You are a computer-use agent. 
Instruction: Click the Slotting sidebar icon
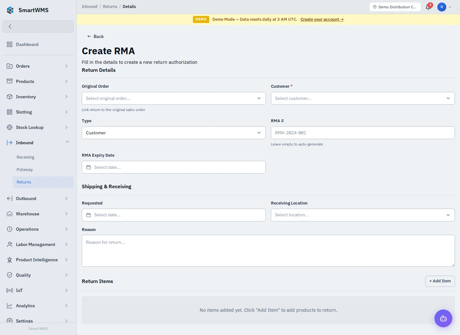click(x=10, y=112)
